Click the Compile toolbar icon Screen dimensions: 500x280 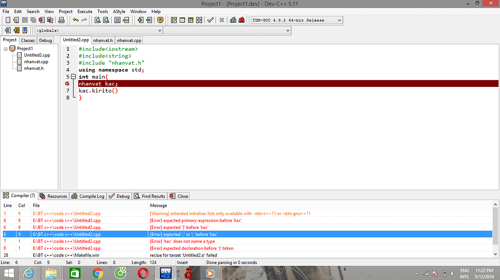click(174, 20)
